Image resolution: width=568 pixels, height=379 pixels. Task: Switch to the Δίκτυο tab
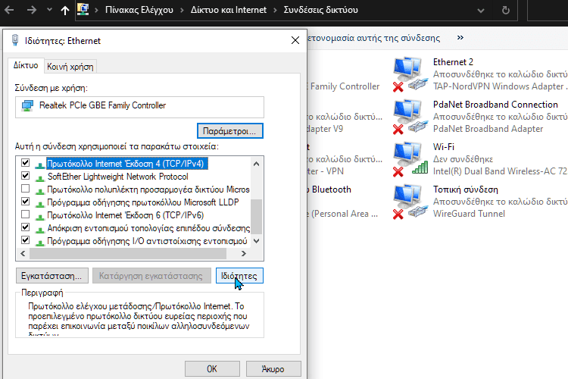click(26, 66)
